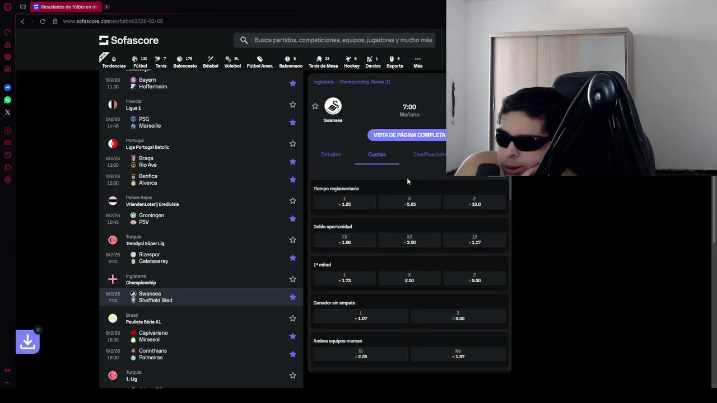Open WhatsApp in Opera sidebar

pyautogui.click(x=7, y=100)
